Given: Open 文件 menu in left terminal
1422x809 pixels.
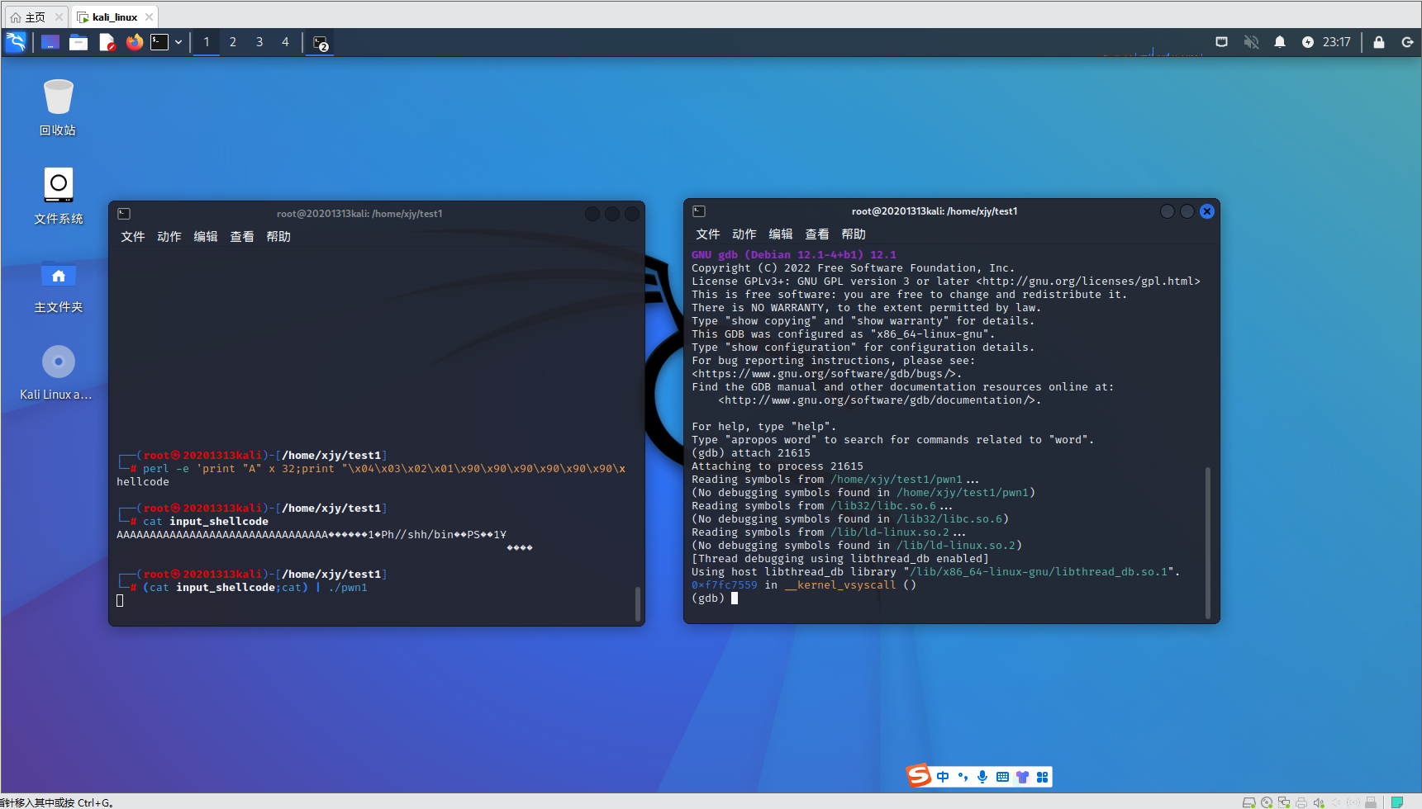Looking at the screenshot, I should (133, 237).
